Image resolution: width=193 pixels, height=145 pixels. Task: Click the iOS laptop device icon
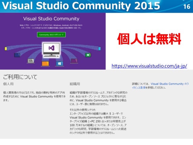(31, 61)
